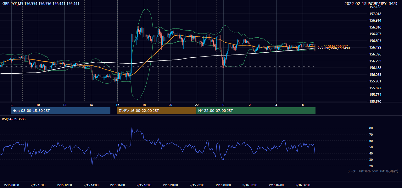Click the time label 2/15 10:00
402x188 pixels.
click(38, 185)
